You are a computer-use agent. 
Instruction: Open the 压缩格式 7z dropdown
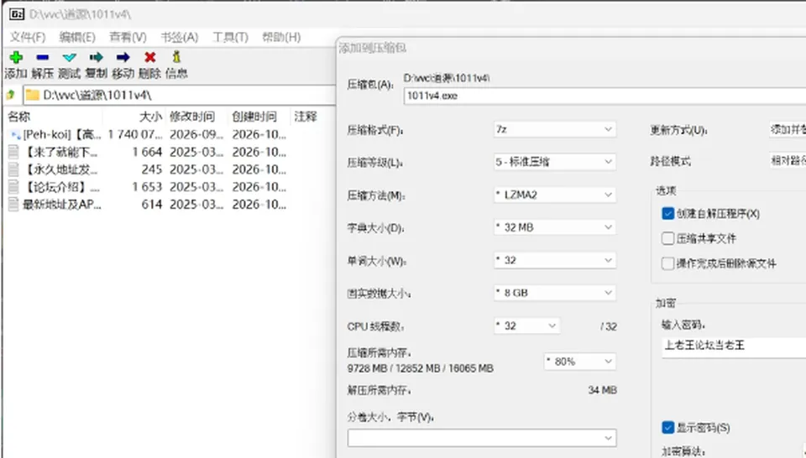point(555,129)
